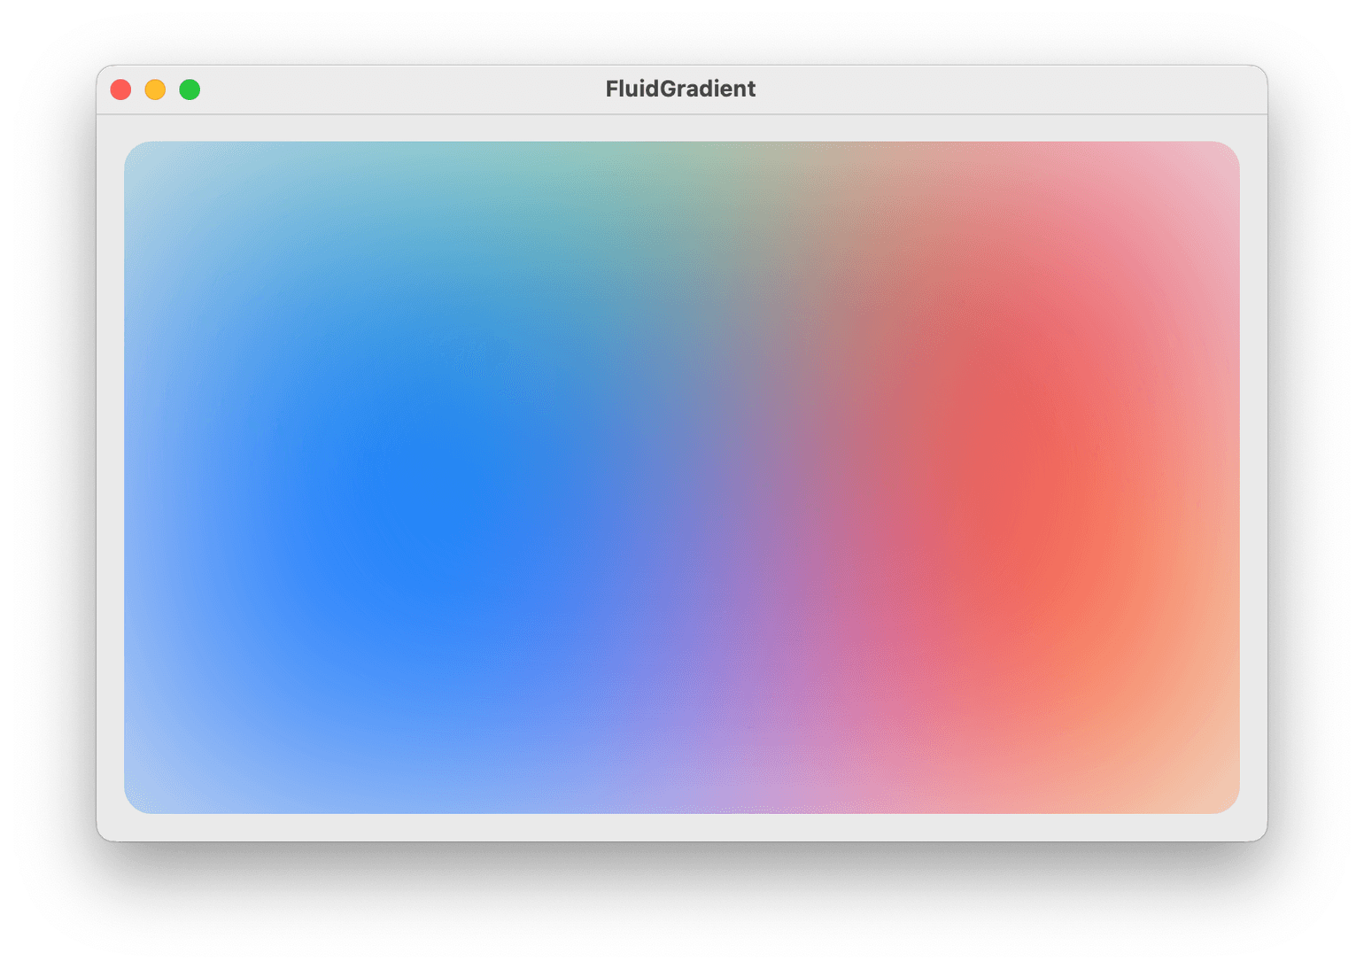The width and height of the screenshot is (1364, 969).
Task: Click the FluidGradient title text
Action: pos(680,89)
